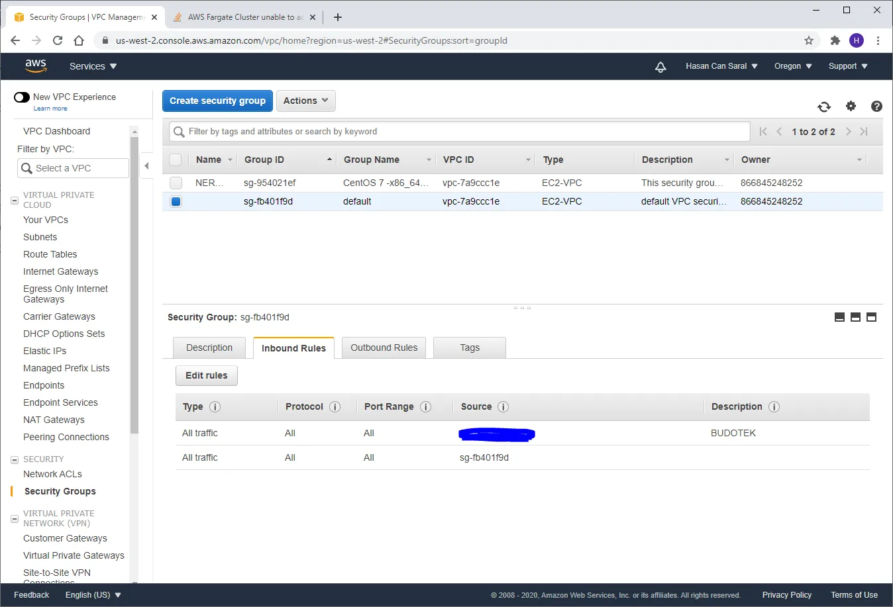Split the details pane to half

coord(855,317)
